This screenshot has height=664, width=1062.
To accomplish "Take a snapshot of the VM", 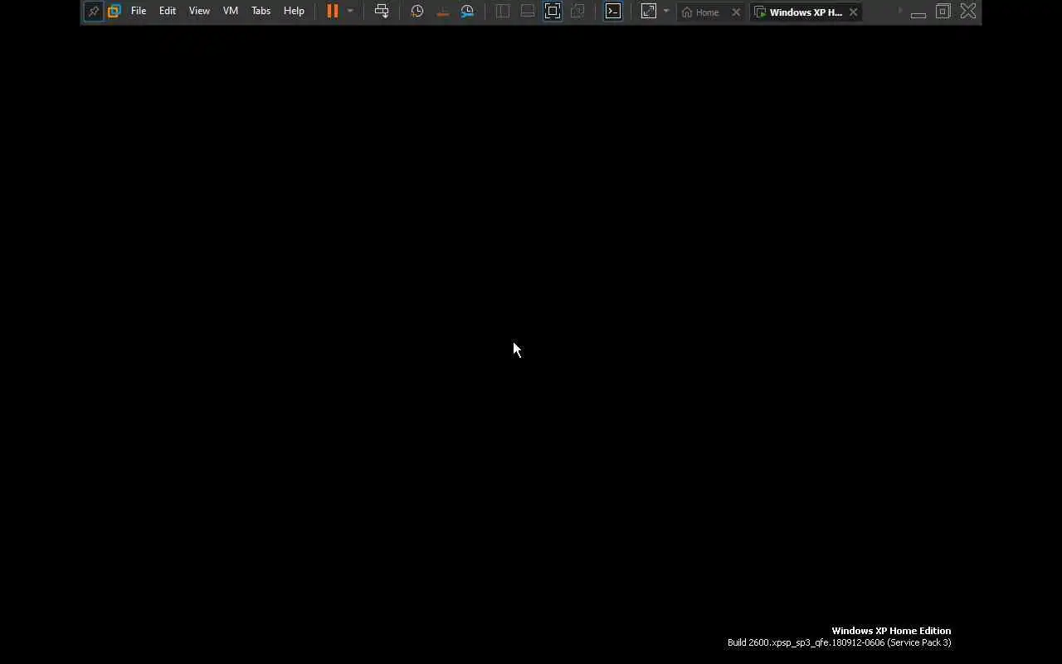I will (x=417, y=12).
